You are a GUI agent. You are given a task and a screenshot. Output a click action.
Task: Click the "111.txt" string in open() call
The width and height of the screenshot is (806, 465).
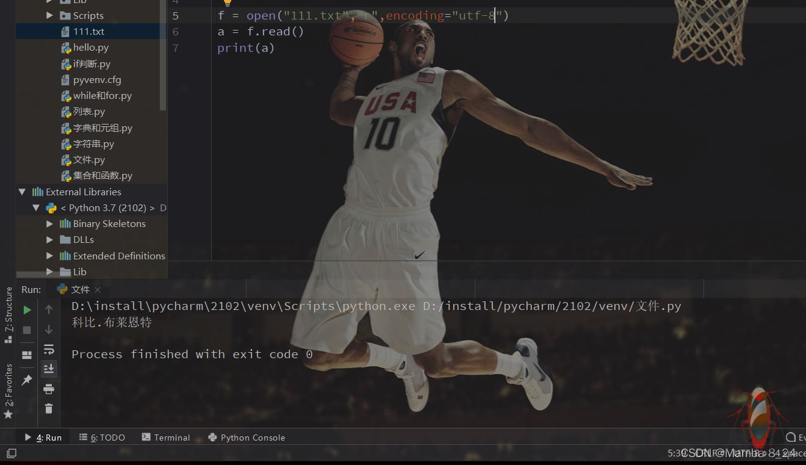coord(315,15)
